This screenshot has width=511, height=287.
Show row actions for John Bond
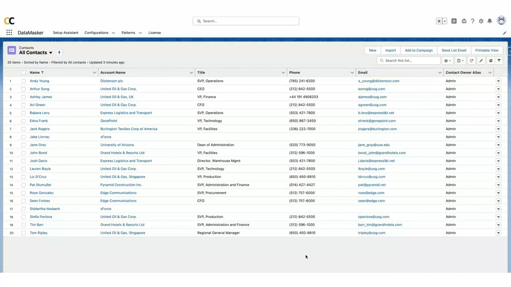tap(498, 153)
